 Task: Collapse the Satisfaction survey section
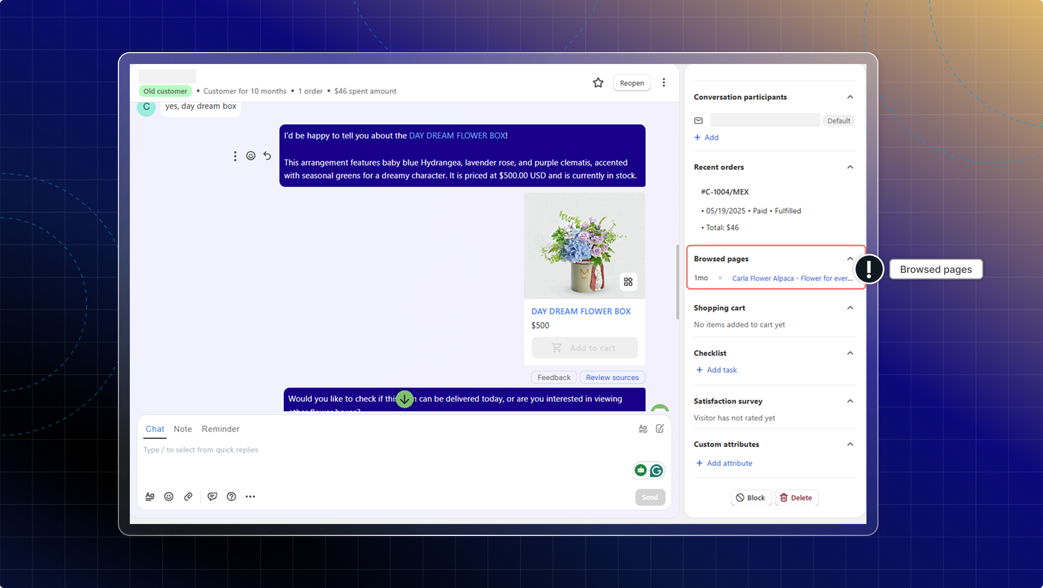pos(850,401)
